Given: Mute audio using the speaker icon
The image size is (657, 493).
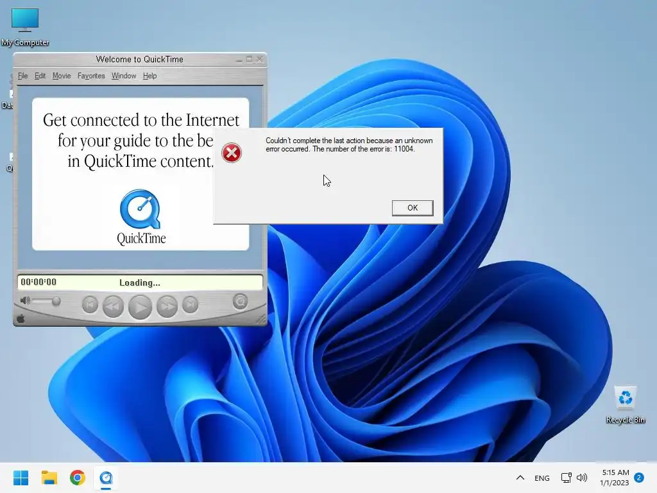Looking at the screenshot, I should (25, 300).
